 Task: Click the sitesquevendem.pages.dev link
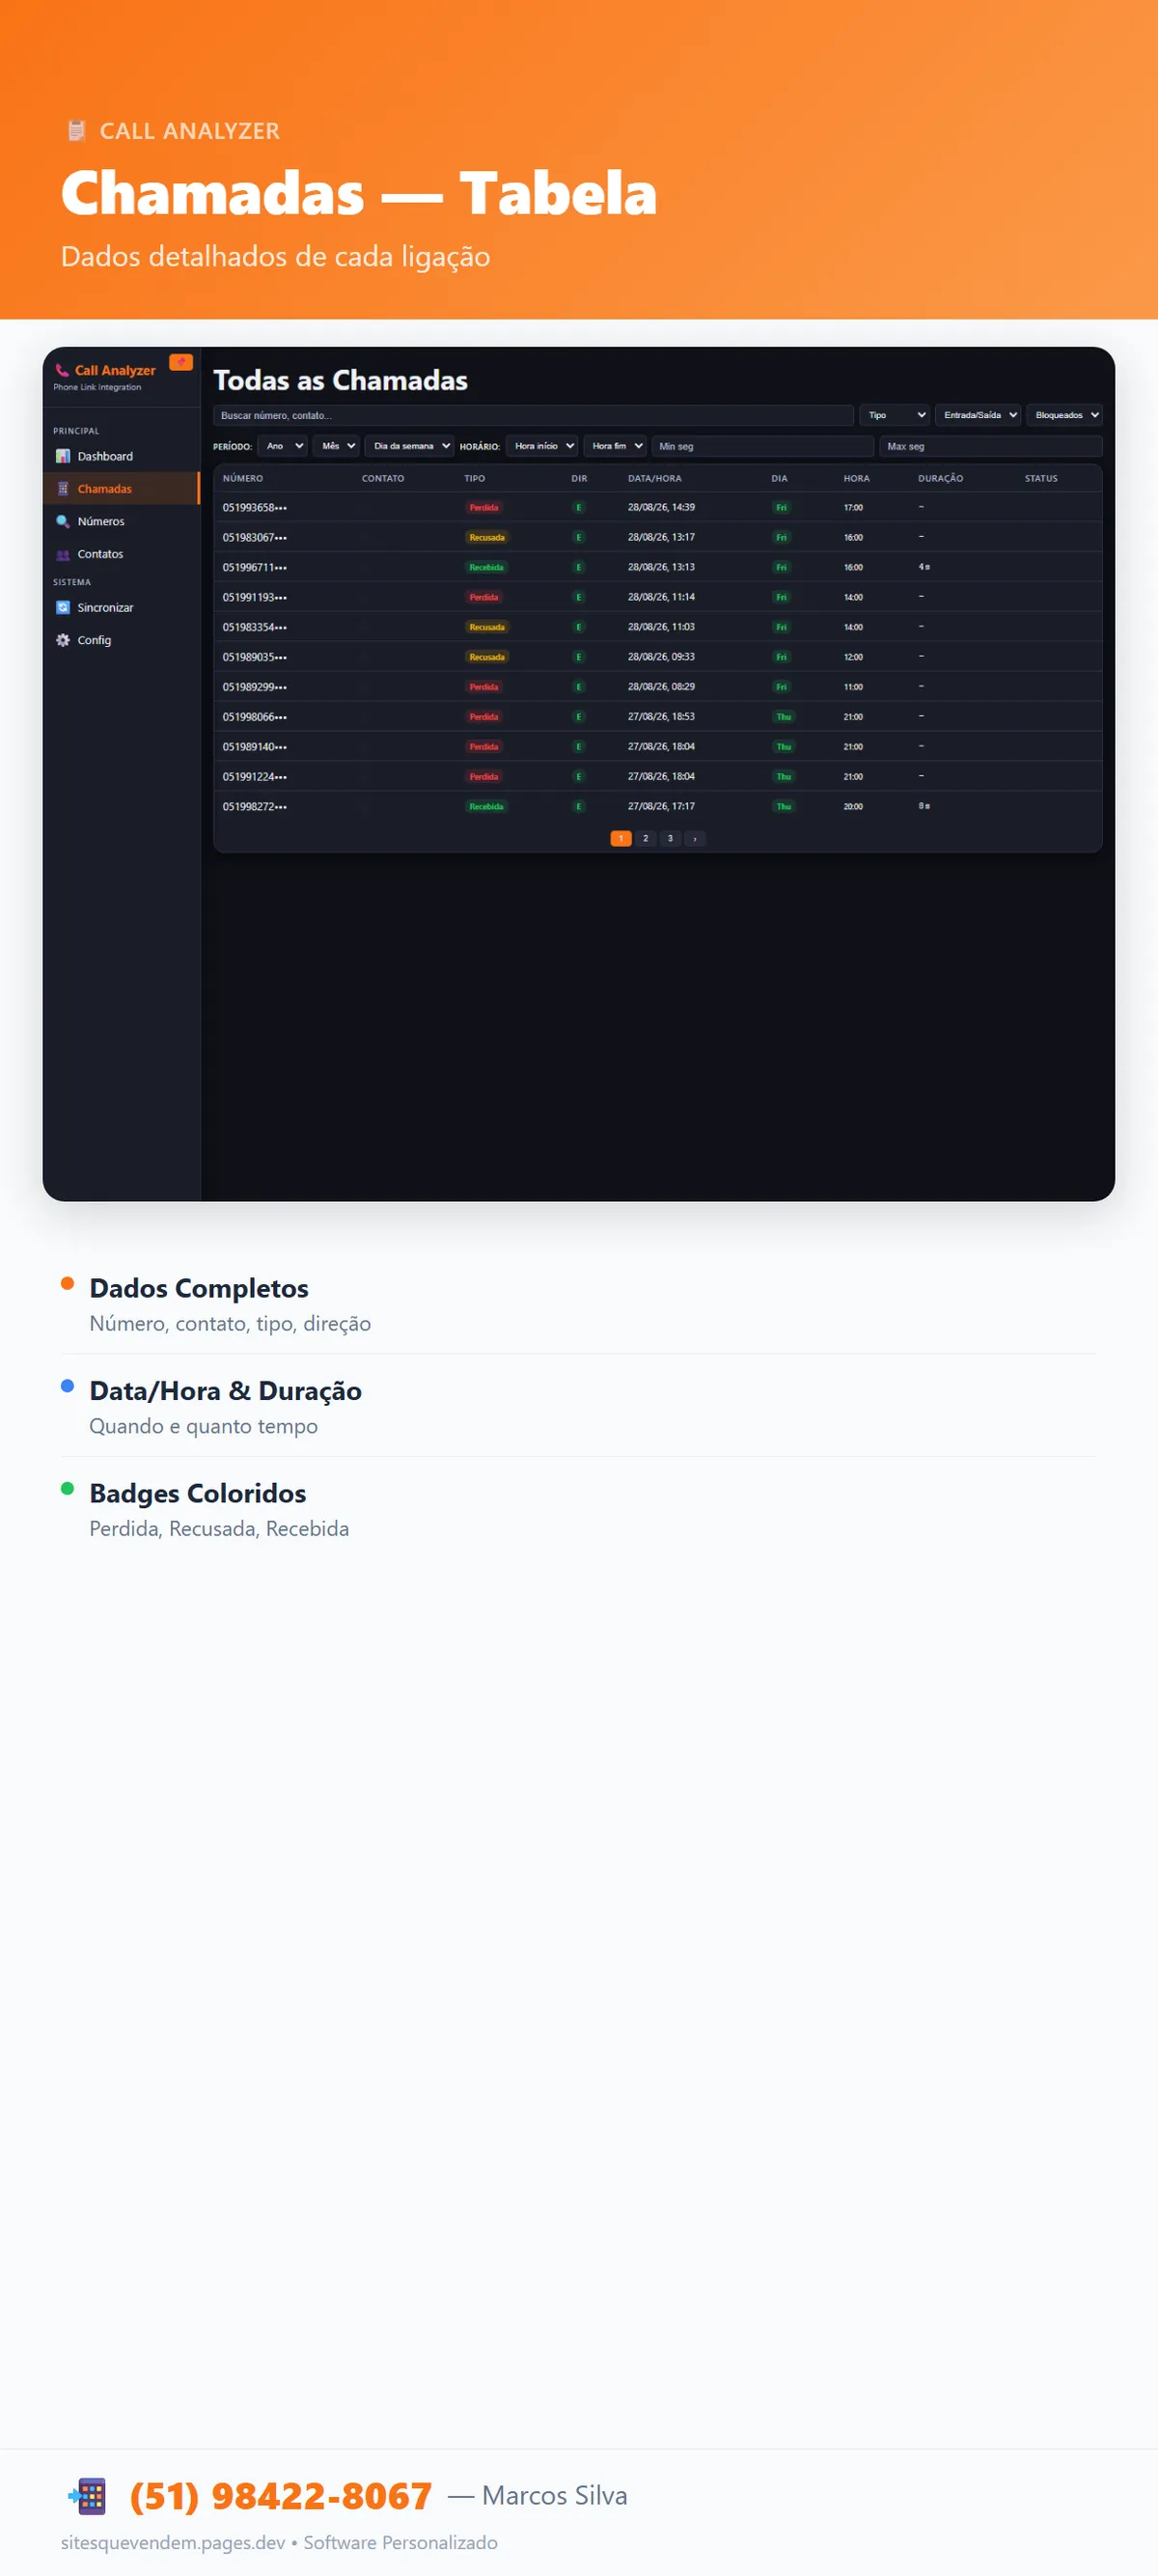click(x=173, y=2542)
